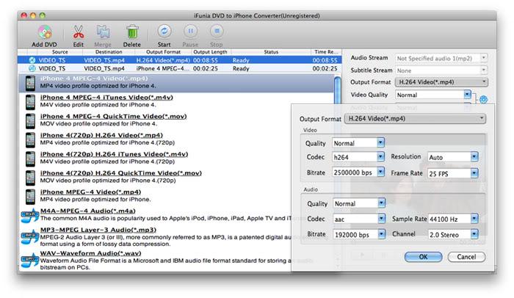Select iPhone 4(720p) H.264 QuickTime Video(*.mov)
The height and width of the screenshot is (298, 514).
[121, 173]
